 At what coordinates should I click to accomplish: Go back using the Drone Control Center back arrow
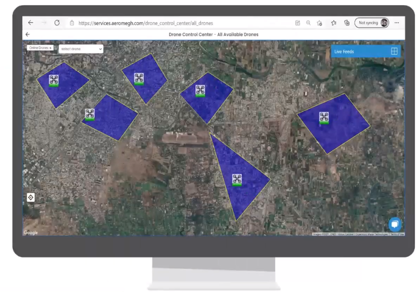[27, 34]
